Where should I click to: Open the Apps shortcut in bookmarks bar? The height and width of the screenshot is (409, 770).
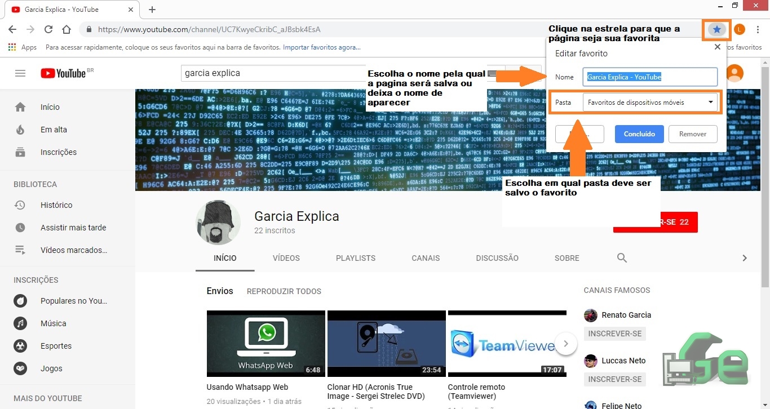tap(23, 47)
